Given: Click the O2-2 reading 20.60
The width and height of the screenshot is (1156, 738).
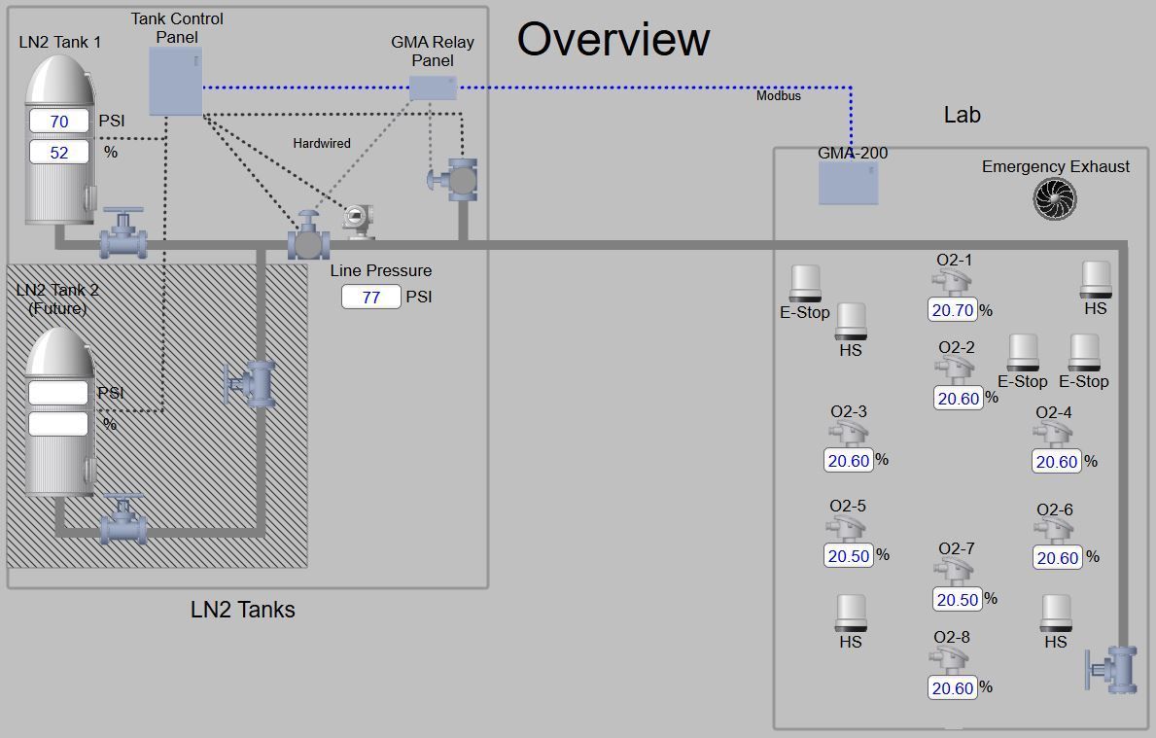Looking at the screenshot, I should 959,398.
